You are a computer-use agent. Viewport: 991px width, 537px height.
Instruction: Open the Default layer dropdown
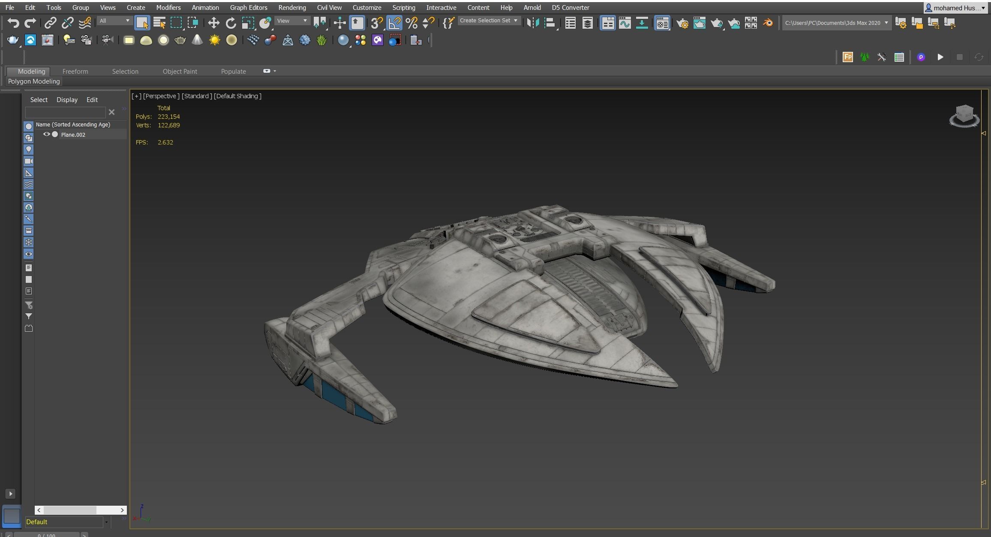(67, 522)
